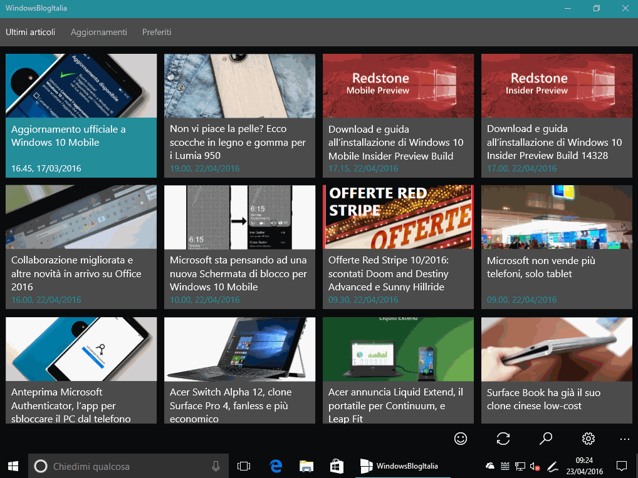Screen dimensions: 638x478
Task: Show the taskbar clock calendar
Action: click(x=585, y=466)
